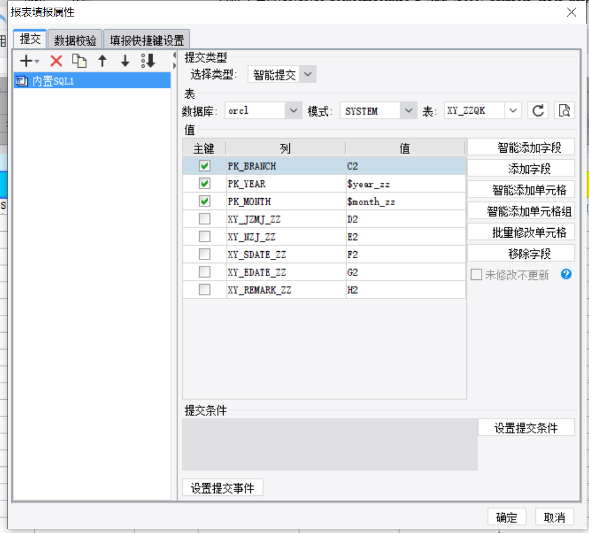Click the 批量修改单元格 button
589x533 pixels.
tap(521, 232)
